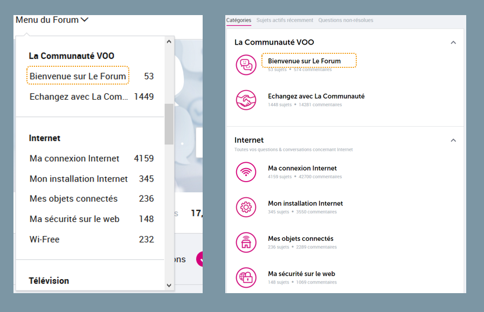Viewport: 484px width, 312px height.
Task: Open Bienvenue sur Le Forum category link
Action: (x=305, y=61)
